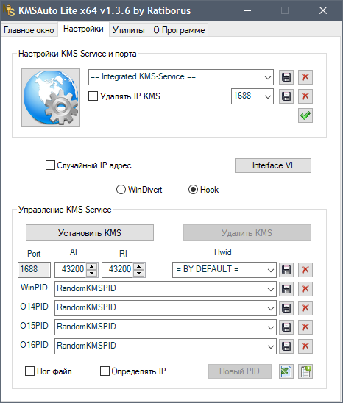343x403 pixels.
Task: Click the Port 1688 field
Action: pyautogui.click(x=34, y=270)
